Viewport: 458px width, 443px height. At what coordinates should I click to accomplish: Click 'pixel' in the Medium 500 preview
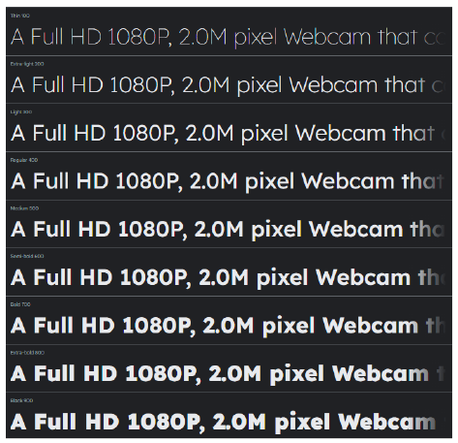click(x=276, y=229)
